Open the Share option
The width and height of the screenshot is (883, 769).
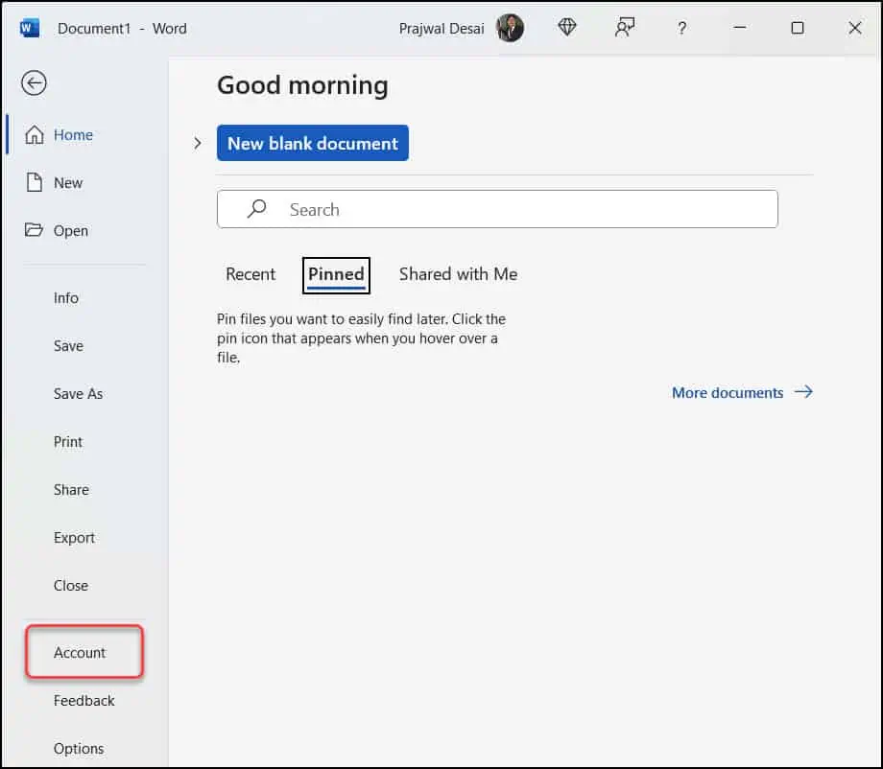coord(71,489)
